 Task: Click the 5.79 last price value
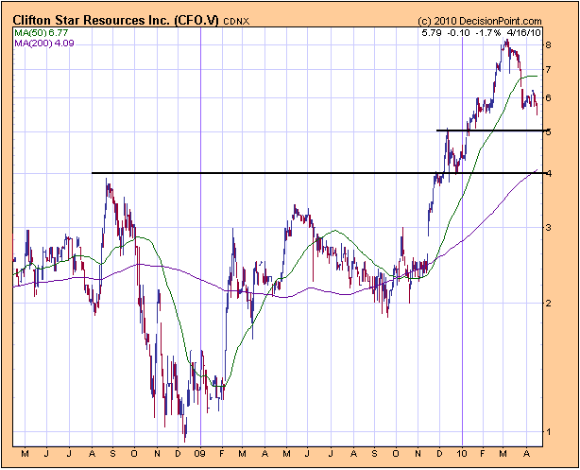coord(431,33)
